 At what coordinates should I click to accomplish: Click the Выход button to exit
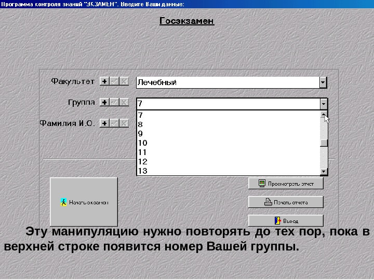point(286,221)
